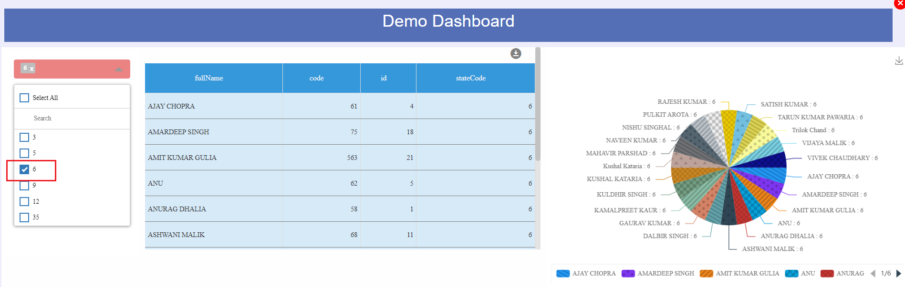Close the dashboard with the red X

point(900,3)
